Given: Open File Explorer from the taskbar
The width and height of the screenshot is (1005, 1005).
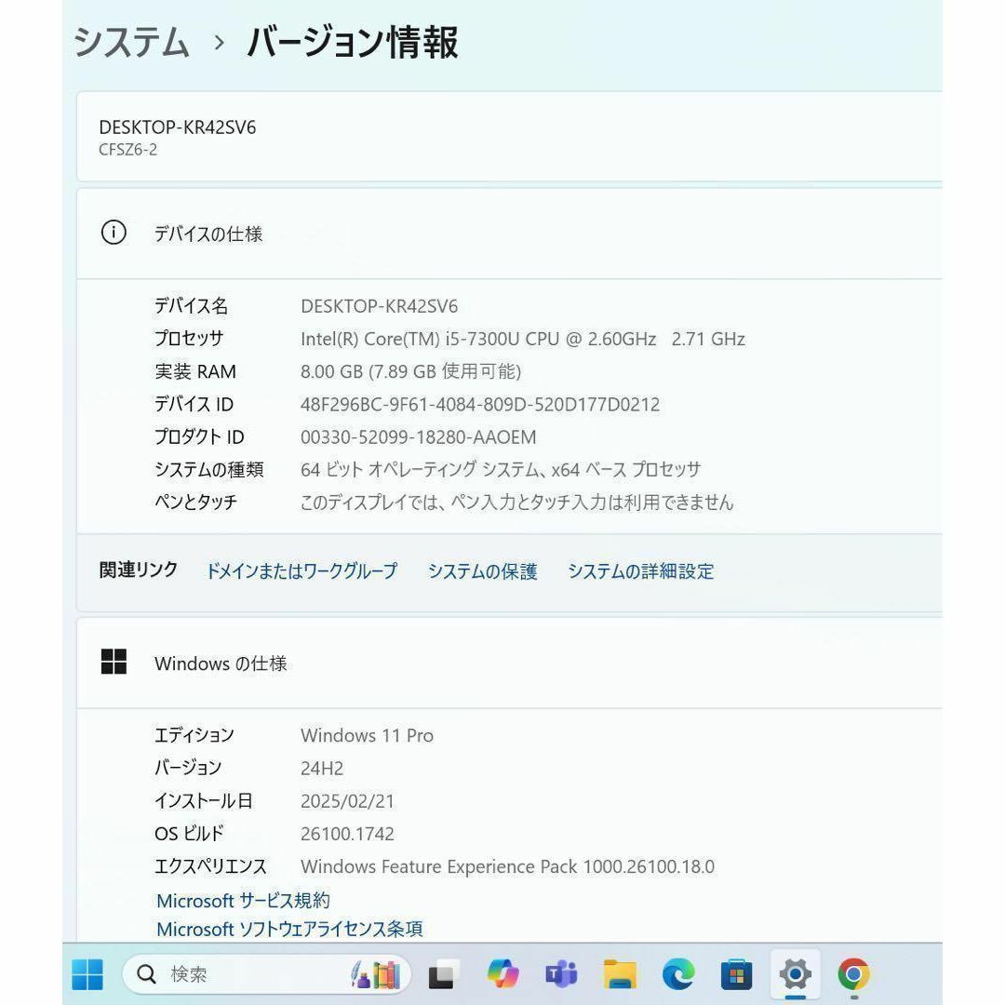Looking at the screenshot, I should coord(620,974).
